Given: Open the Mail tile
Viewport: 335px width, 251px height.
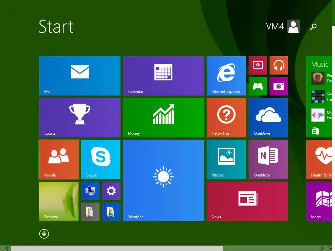Looking at the screenshot, I should coord(80,76).
